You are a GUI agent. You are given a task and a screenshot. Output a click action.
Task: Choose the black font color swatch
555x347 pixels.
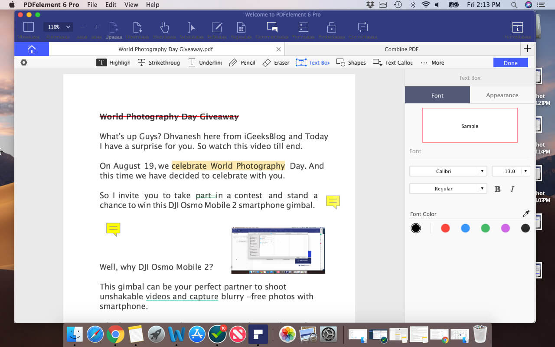coord(416,228)
